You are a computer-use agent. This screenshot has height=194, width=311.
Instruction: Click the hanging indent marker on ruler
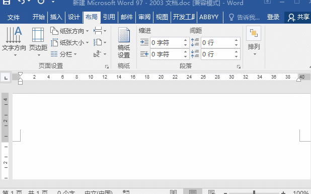point(20,80)
